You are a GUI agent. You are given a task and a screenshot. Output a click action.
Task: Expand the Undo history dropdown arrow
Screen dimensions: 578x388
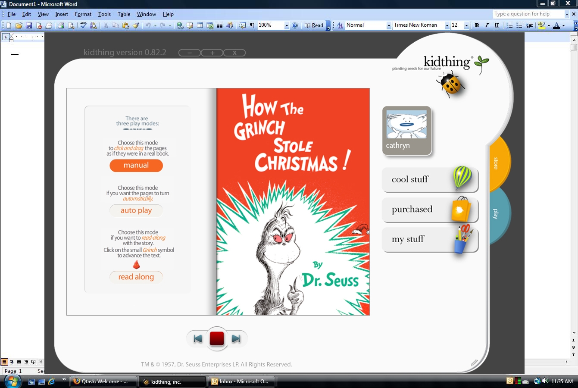[x=155, y=25]
